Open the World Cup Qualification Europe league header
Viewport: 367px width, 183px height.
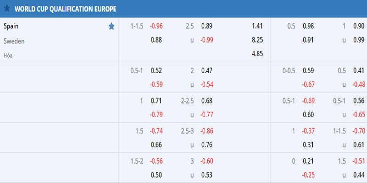click(65, 9)
